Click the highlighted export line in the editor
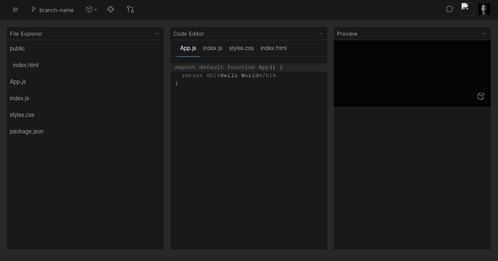This screenshot has width=498, height=261. [x=228, y=67]
